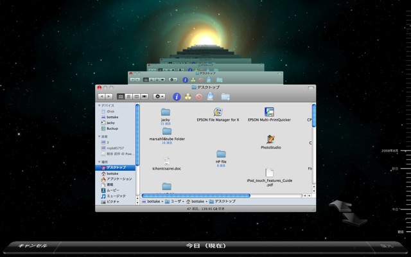Click the 復元 restore button

pos(387,246)
